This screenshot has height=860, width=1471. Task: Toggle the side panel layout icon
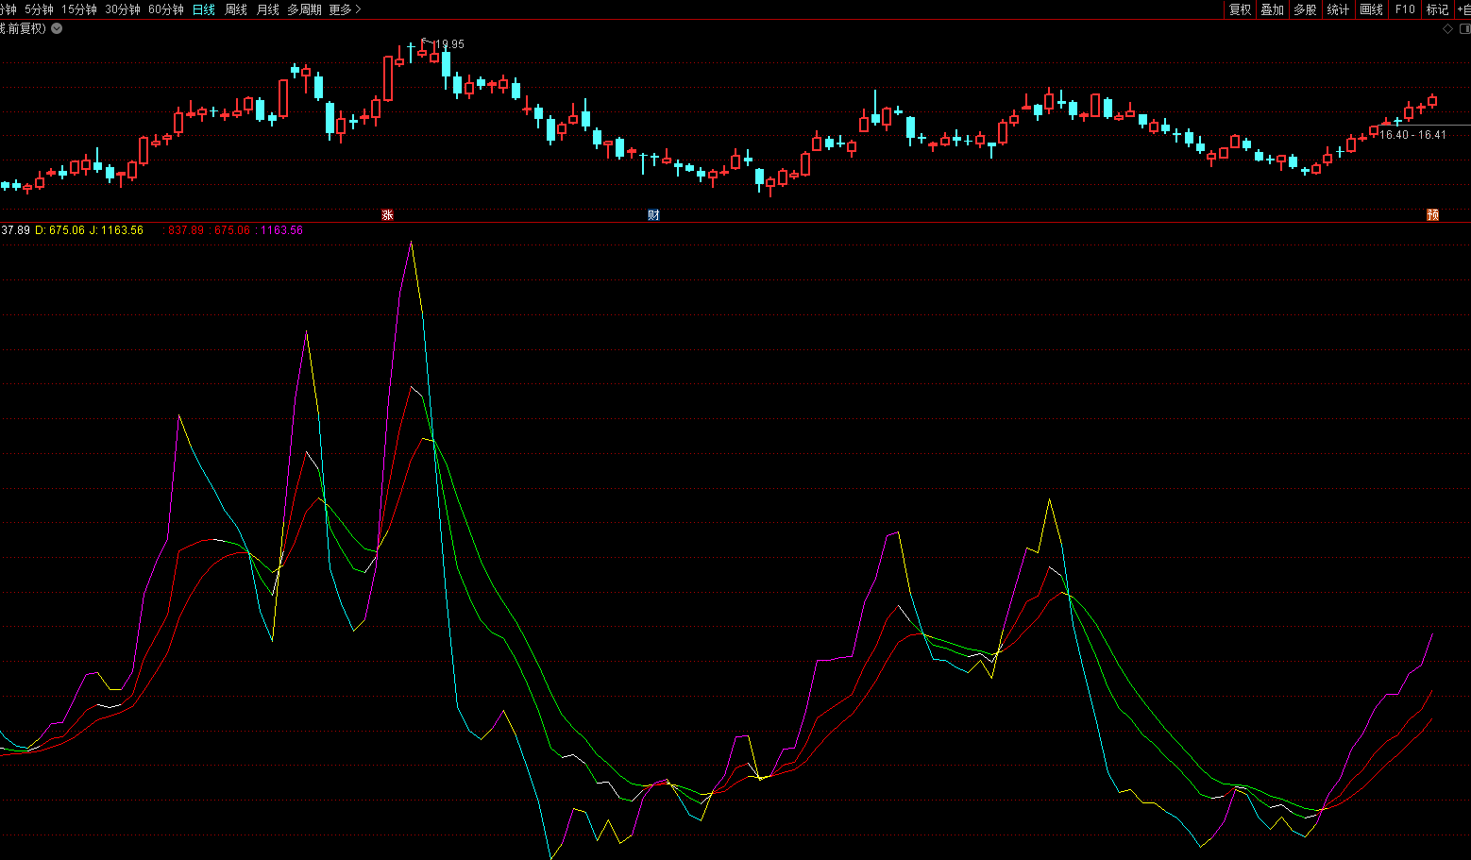1463,28
